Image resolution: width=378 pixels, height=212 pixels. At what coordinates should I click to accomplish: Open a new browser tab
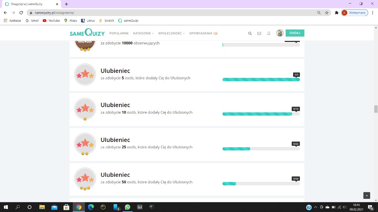tap(66, 4)
